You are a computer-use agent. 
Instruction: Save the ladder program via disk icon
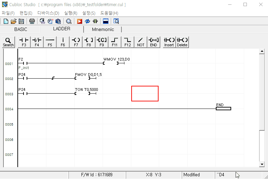click(21, 21)
